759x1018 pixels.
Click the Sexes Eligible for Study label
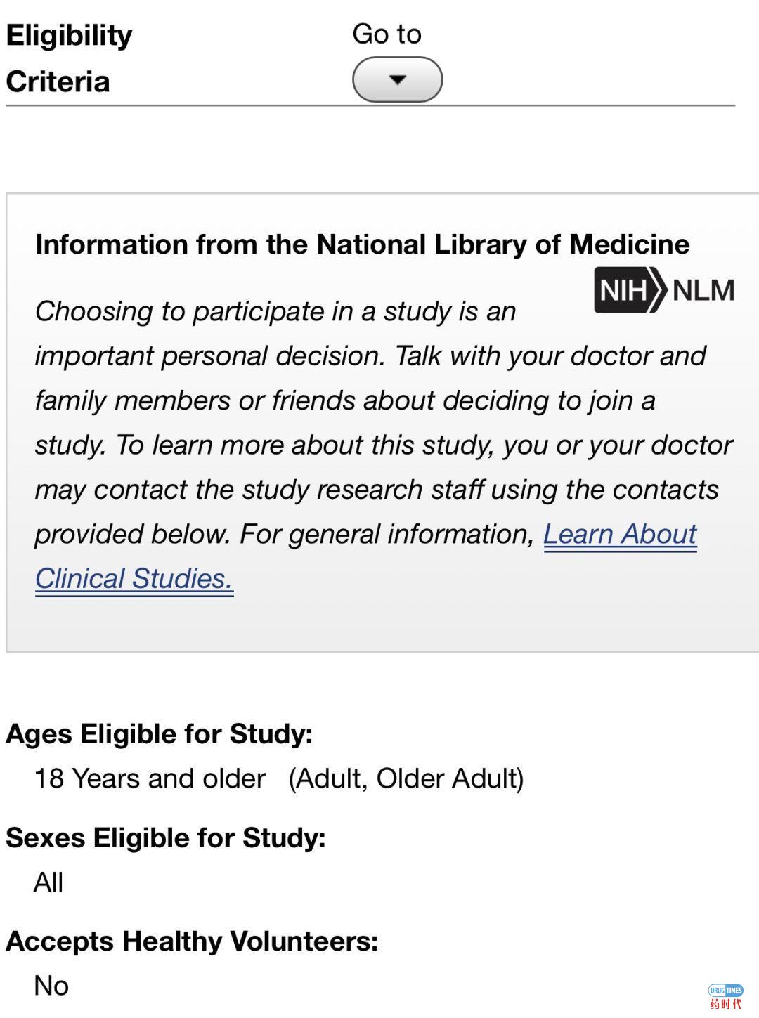click(166, 838)
